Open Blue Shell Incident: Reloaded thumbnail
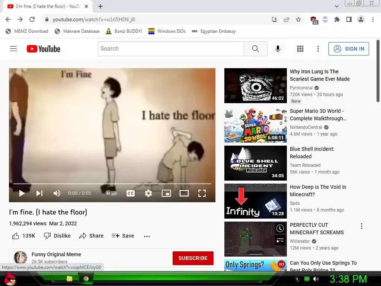This screenshot has width=381, height=286. click(x=255, y=163)
